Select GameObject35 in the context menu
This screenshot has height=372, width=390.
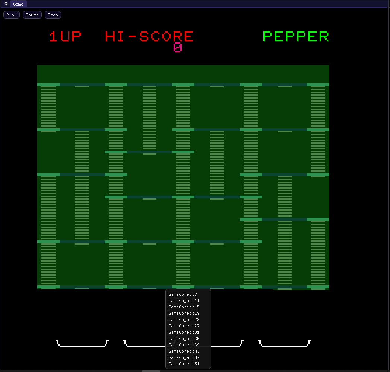(184, 339)
